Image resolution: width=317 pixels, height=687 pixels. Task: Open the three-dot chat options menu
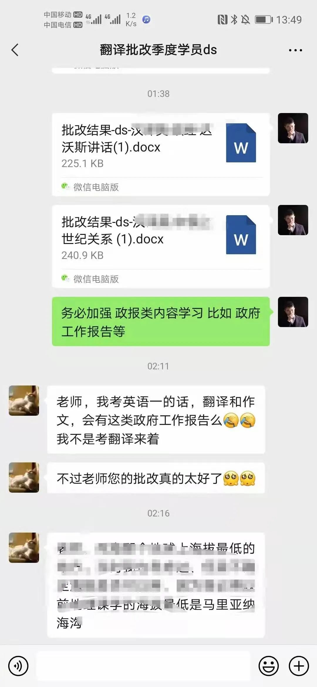(x=295, y=50)
